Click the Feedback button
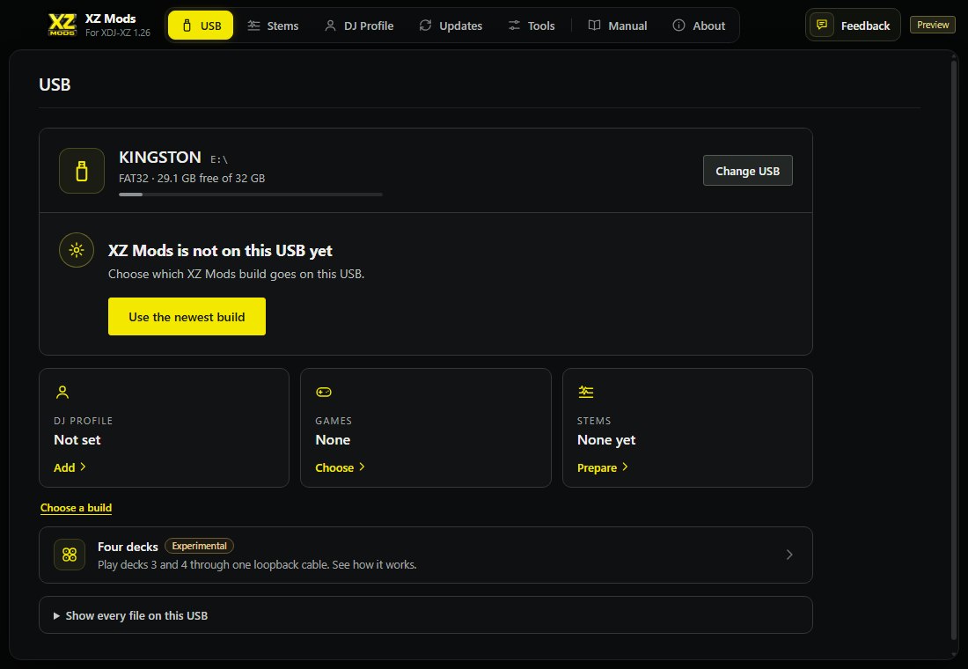This screenshot has width=968, height=669. point(853,25)
